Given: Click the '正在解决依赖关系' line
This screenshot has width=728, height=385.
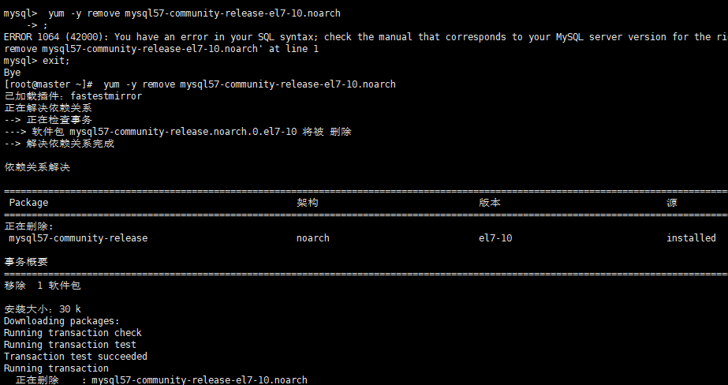Looking at the screenshot, I should (48, 108).
